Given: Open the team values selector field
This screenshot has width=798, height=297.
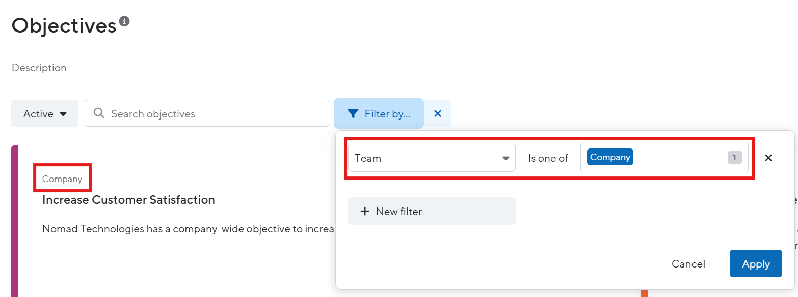Looking at the screenshot, I should pos(678,158).
